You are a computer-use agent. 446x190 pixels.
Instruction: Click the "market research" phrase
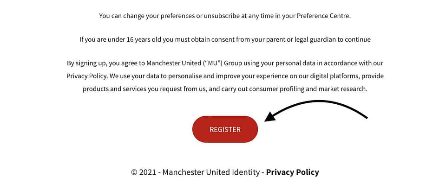click(341, 89)
